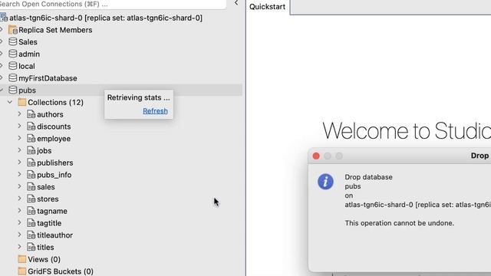Select the publishers collection name
The height and width of the screenshot is (276, 491).
point(54,163)
